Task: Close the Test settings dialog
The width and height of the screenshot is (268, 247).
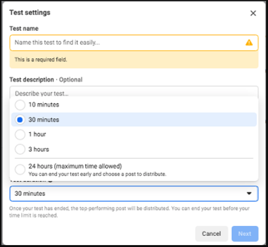Action: click(253, 13)
